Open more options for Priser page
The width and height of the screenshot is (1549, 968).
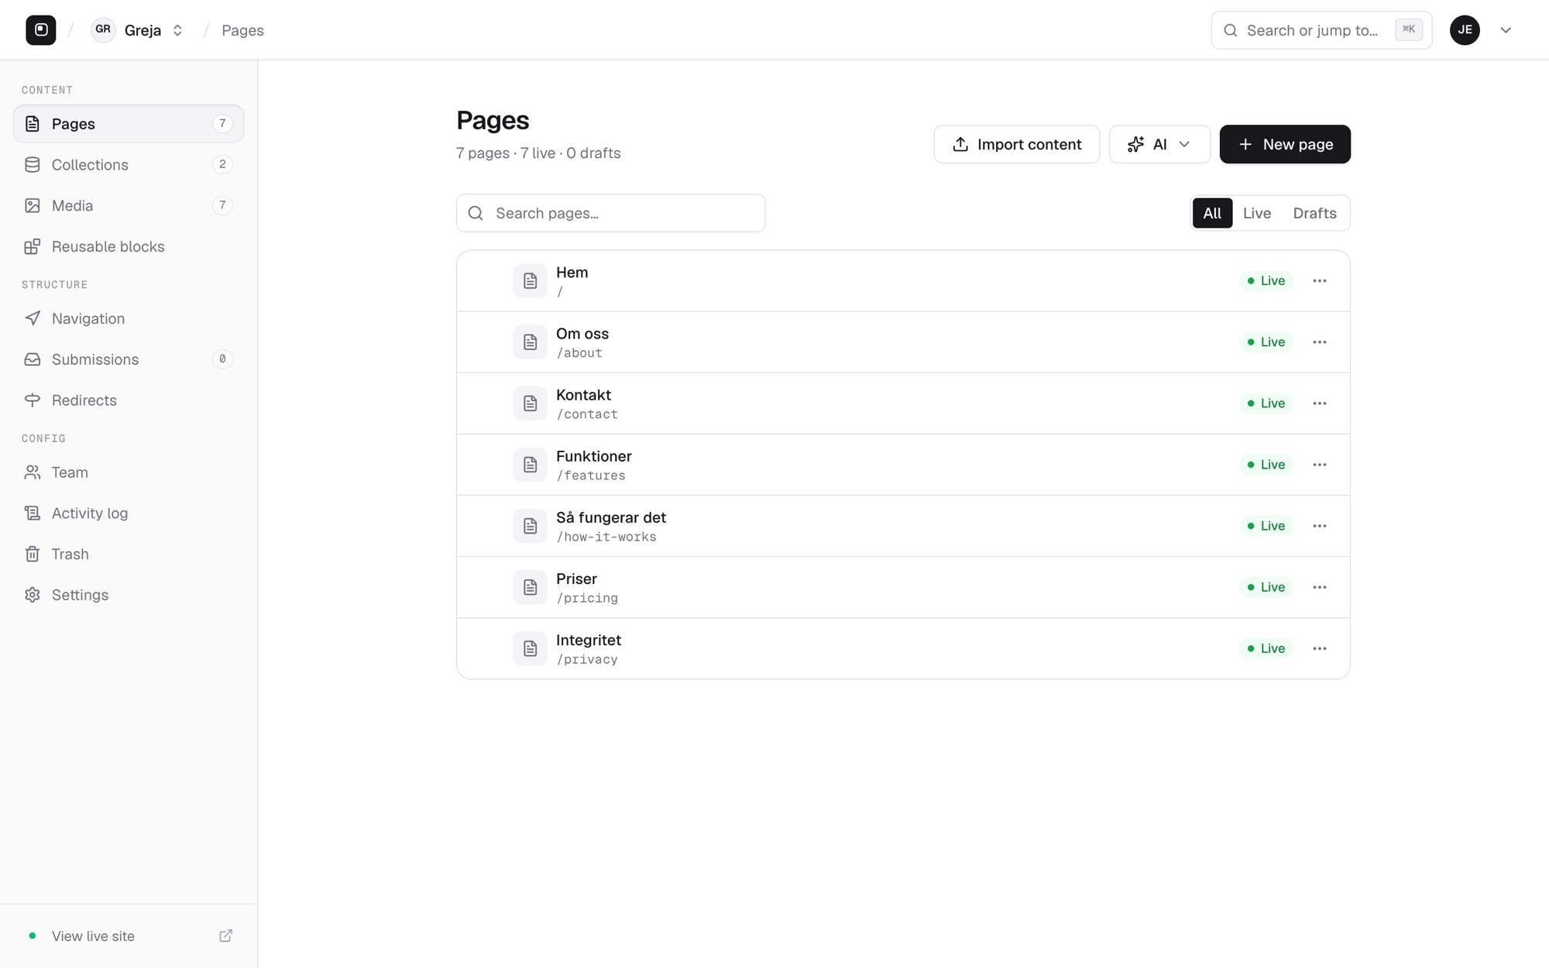coord(1320,587)
